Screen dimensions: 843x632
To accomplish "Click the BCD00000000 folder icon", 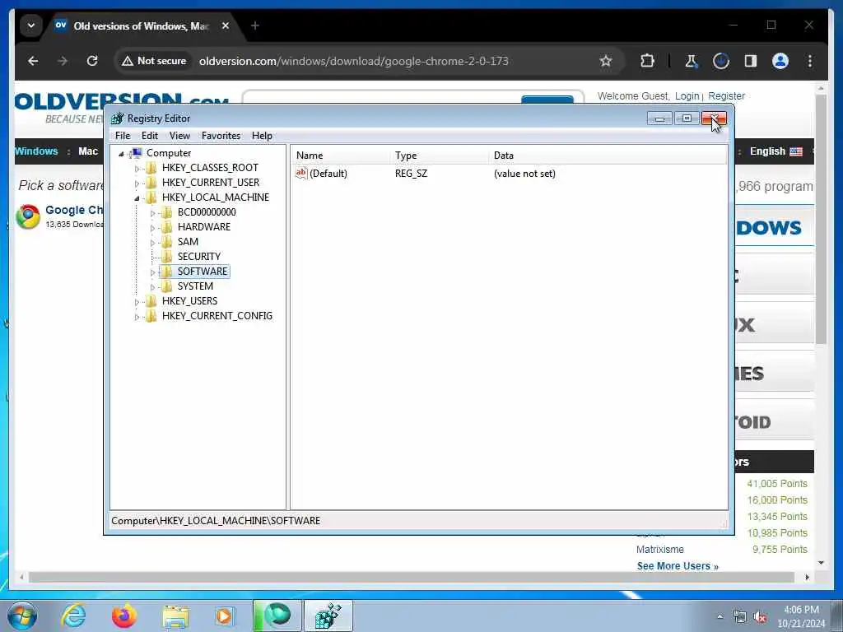I will [166, 212].
